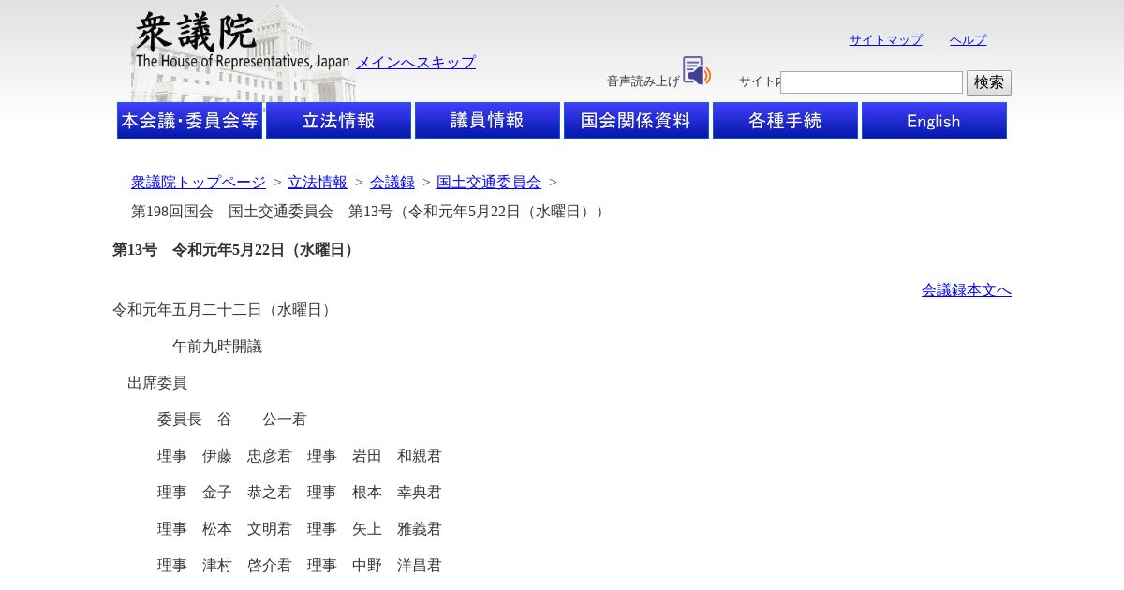Click the 検索 search button
This screenshot has width=1124, height=590.
click(x=989, y=82)
